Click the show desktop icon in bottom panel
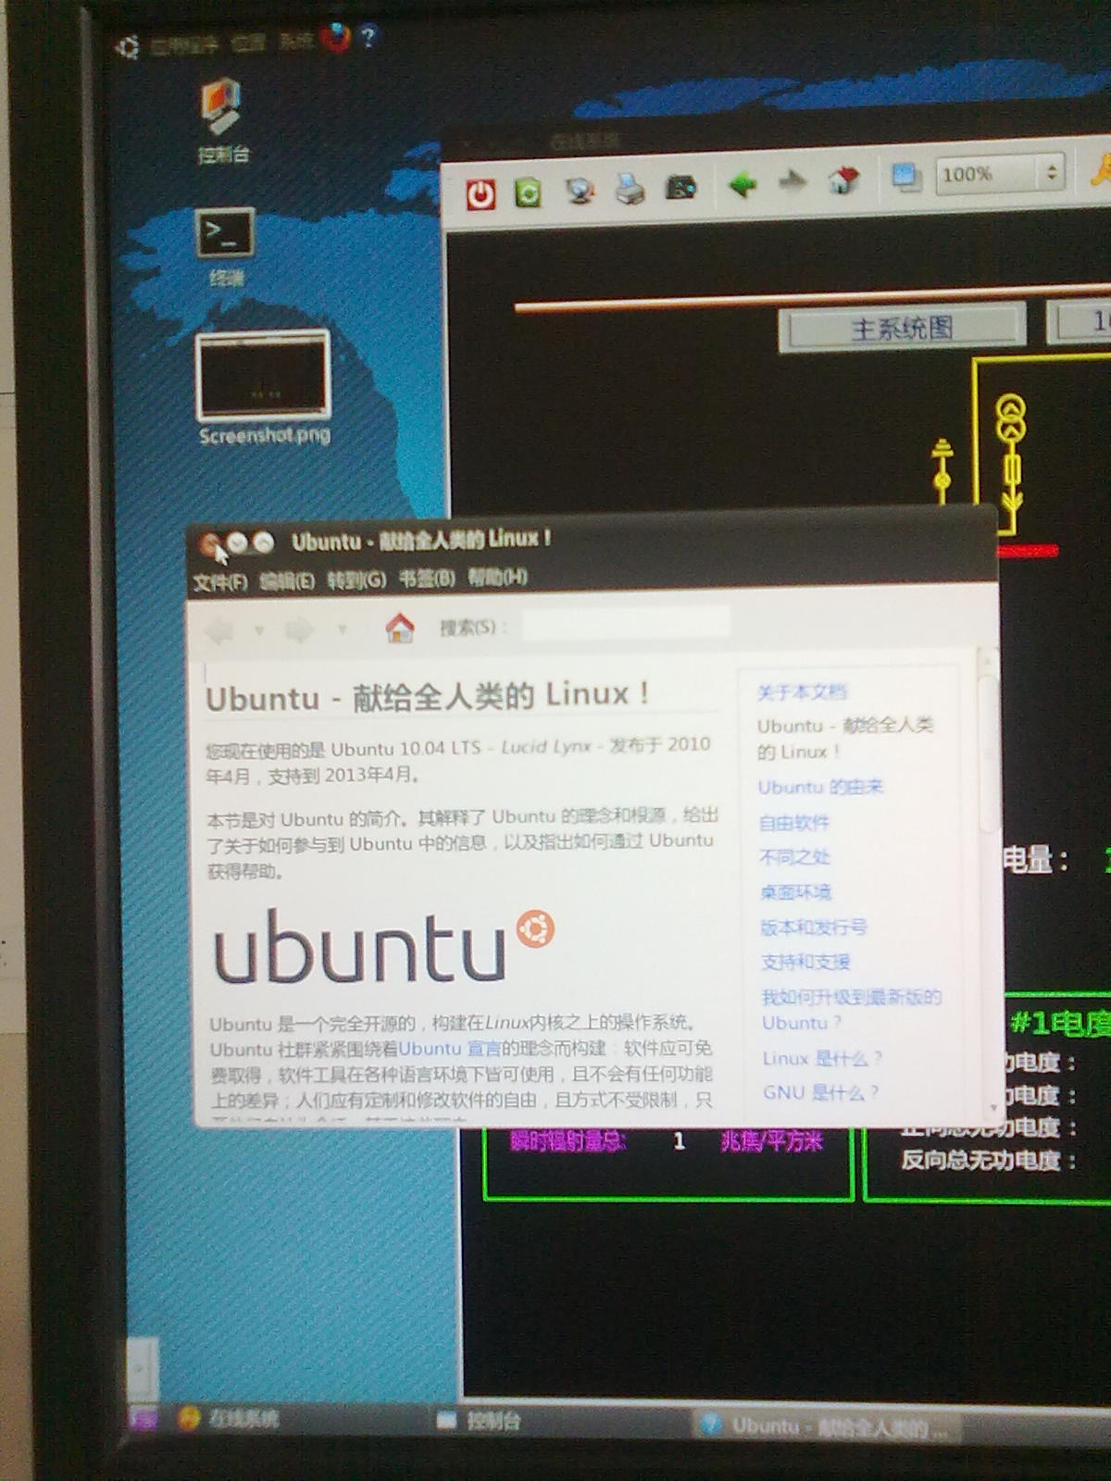Viewport: 1111px width, 1481px height. point(143,1418)
